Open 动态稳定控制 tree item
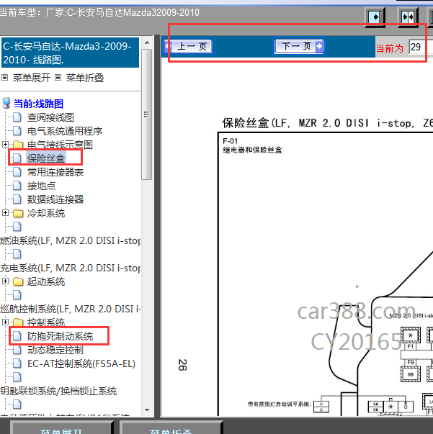433x434 pixels. [55, 350]
